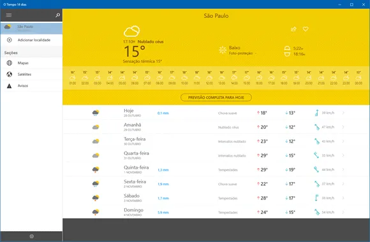Click the Domingo day label
Screen dimensions: 370x242
[x=133, y=210]
